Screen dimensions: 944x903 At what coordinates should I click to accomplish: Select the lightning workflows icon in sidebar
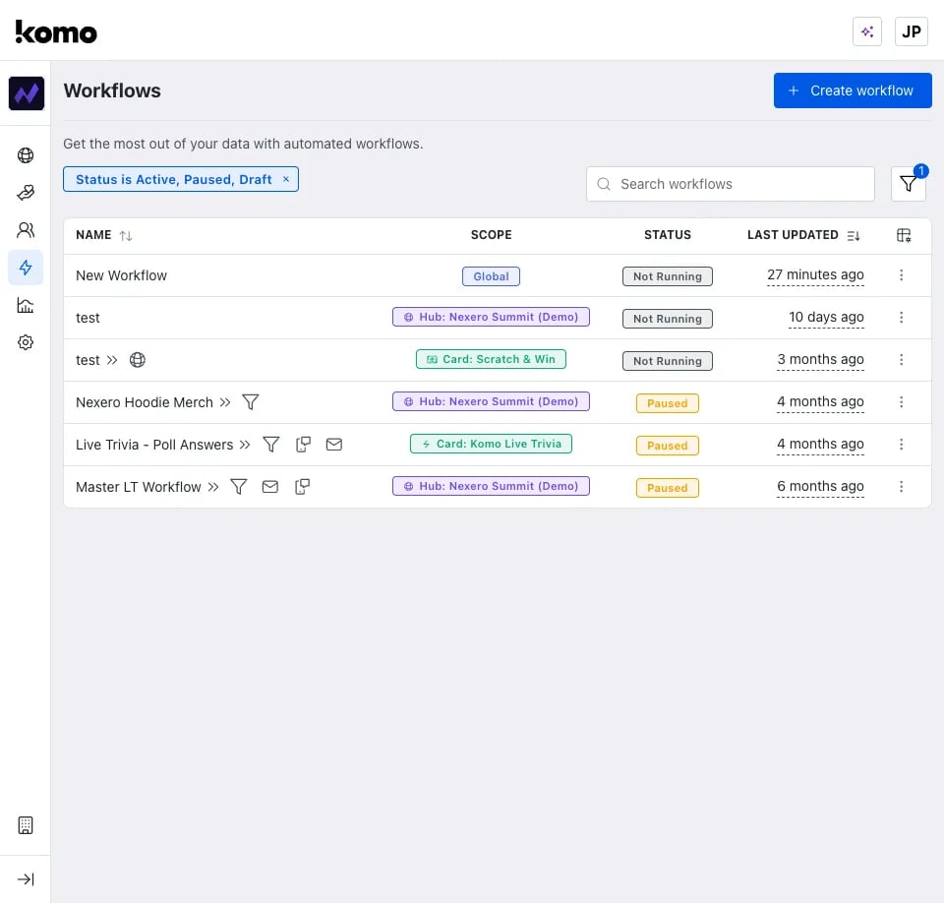[26, 268]
